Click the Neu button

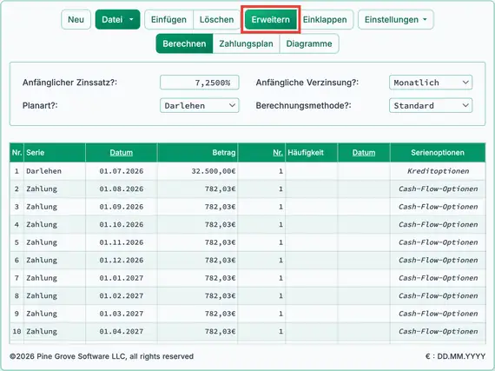click(x=76, y=20)
